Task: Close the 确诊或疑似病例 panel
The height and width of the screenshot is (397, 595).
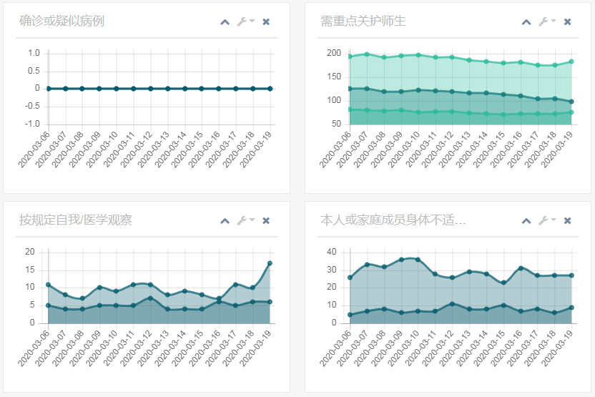Action: (x=266, y=22)
